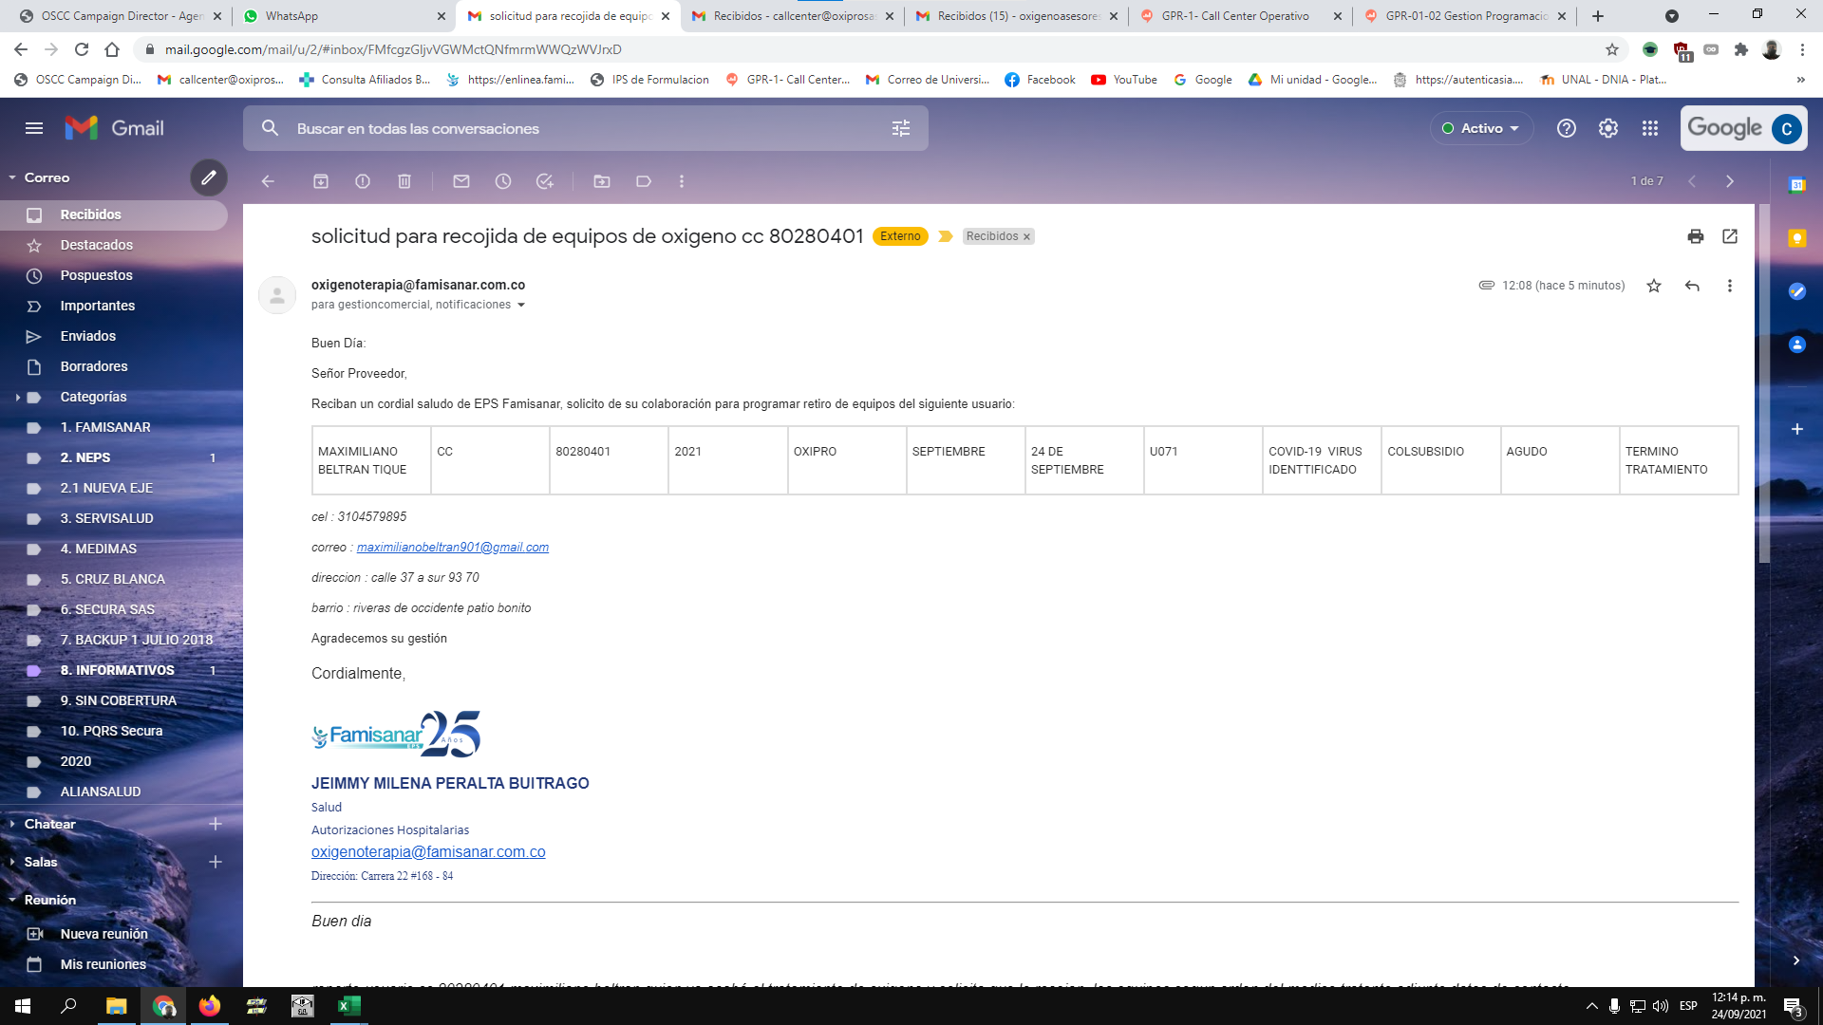This screenshot has width=1823, height=1025.
Task: Switch to the WhatsApp browser tab
Action: pyautogui.click(x=346, y=16)
